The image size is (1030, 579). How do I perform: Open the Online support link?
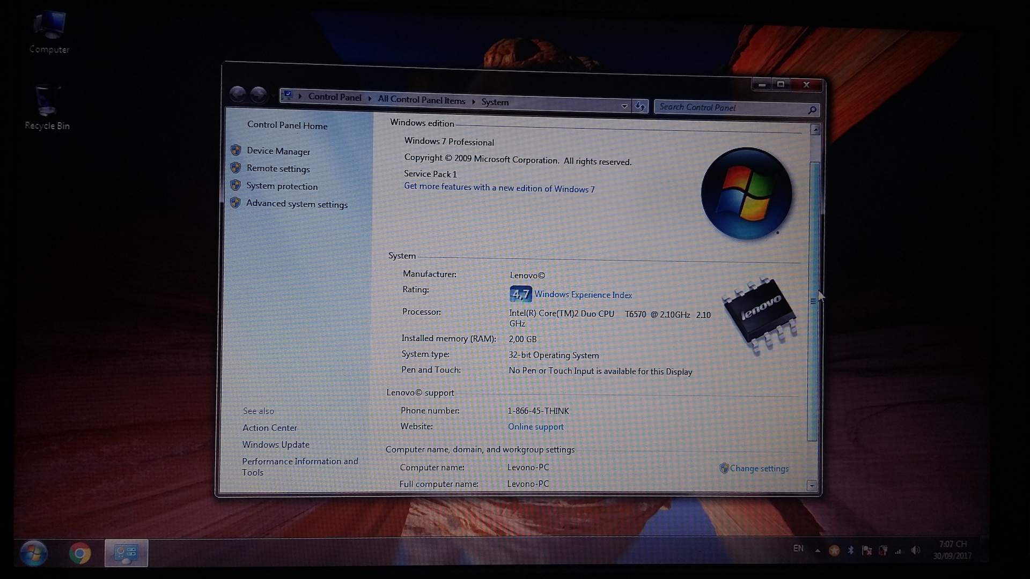click(535, 427)
